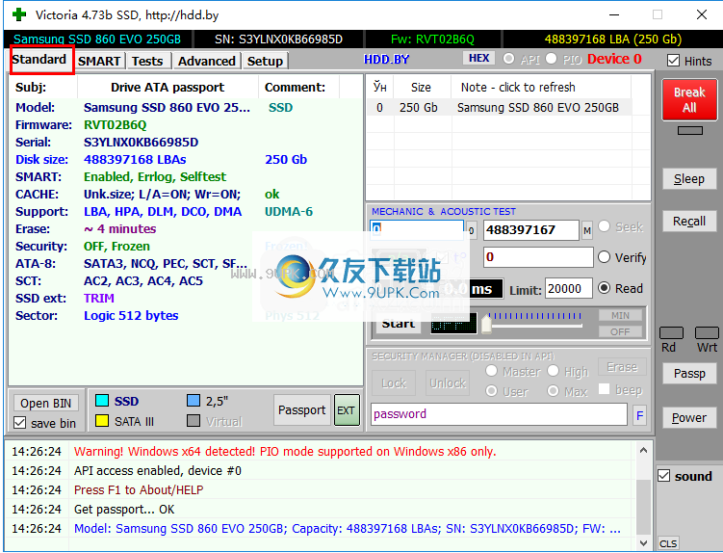723x553 pixels.
Task: Switch to the SMART tab
Action: pos(98,61)
